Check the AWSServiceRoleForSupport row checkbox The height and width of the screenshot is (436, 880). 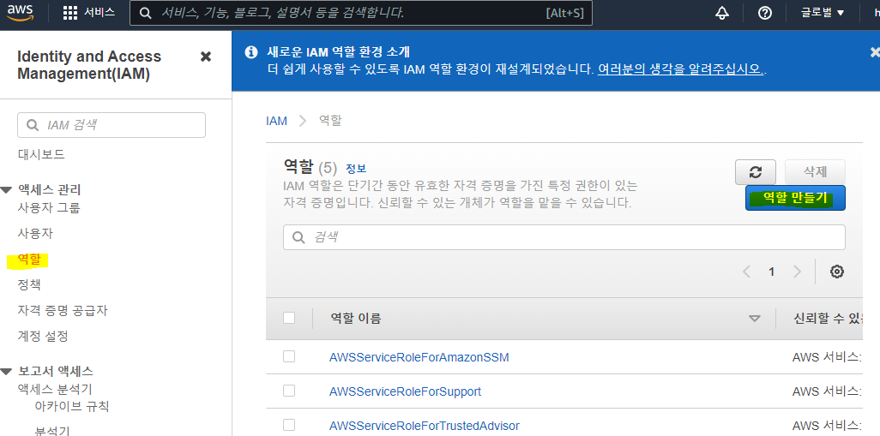[289, 391]
